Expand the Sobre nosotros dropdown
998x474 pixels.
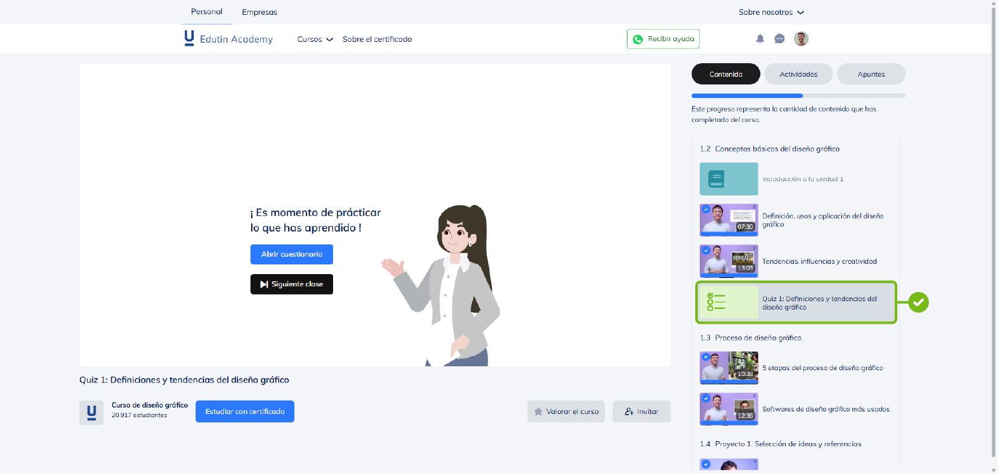click(771, 12)
